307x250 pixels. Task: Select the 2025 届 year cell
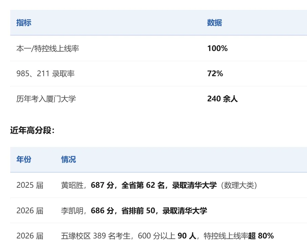click(x=30, y=185)
